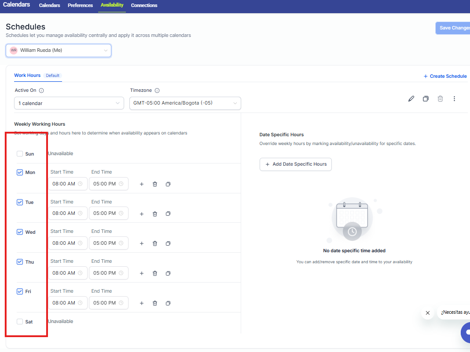Image resolution: width=470 pixels, height=352 pixels.
Task: Add another time slot for Thursday
Action: 142,273
